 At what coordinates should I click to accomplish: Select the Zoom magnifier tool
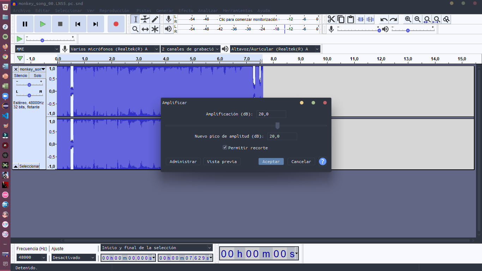coord(135,29)
